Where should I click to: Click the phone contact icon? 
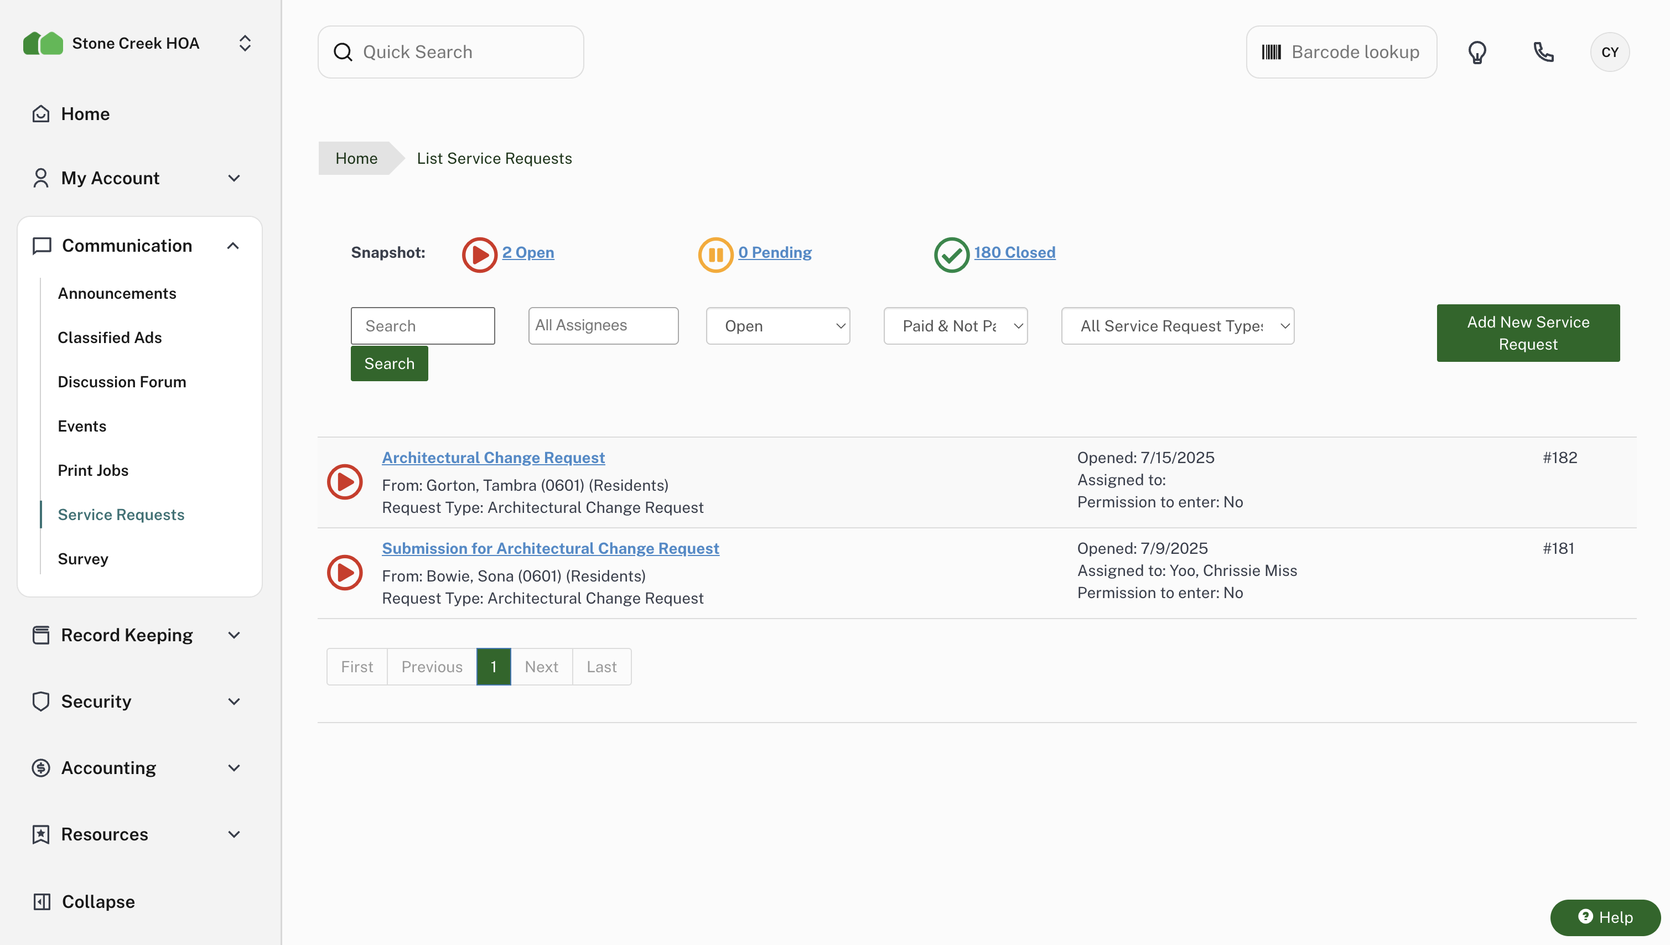tap(1543, 52)
